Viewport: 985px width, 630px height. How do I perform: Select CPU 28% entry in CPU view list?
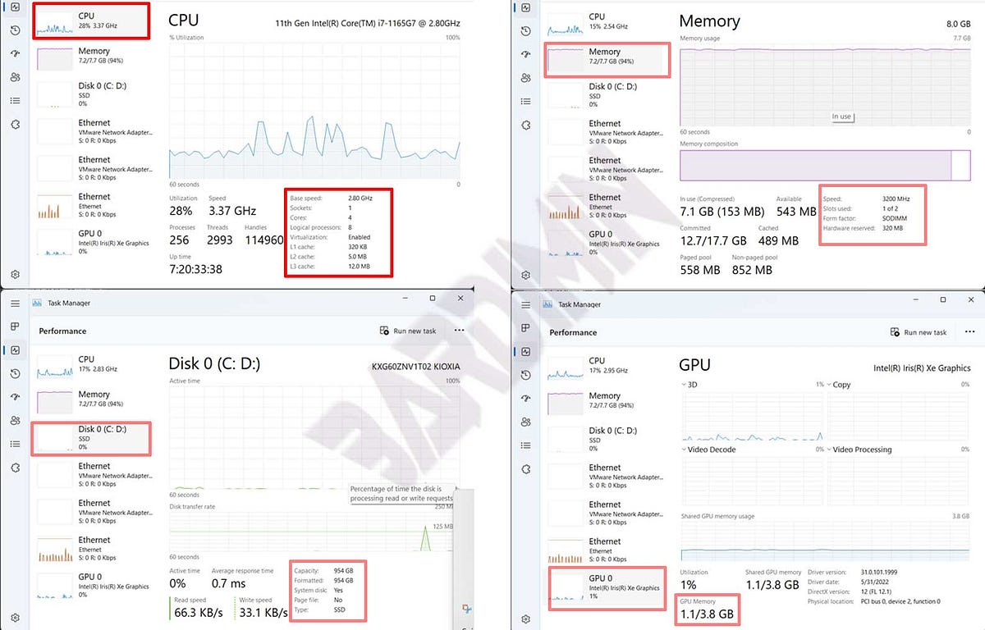[x=91, y=21]
